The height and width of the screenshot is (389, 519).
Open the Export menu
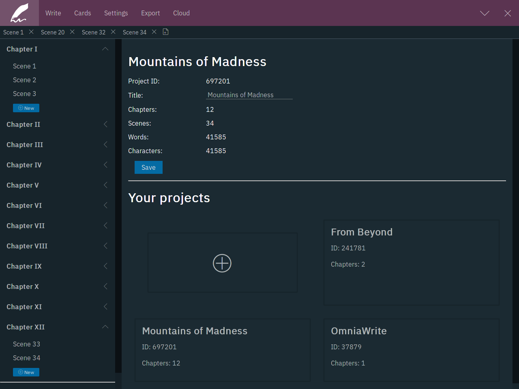click(x=150, y=13)
